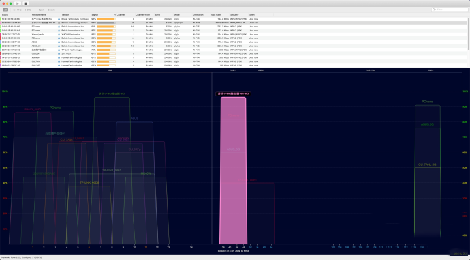Click signal bar in xiaoxiao row
The image size is (470, 260).
(106, 57)
